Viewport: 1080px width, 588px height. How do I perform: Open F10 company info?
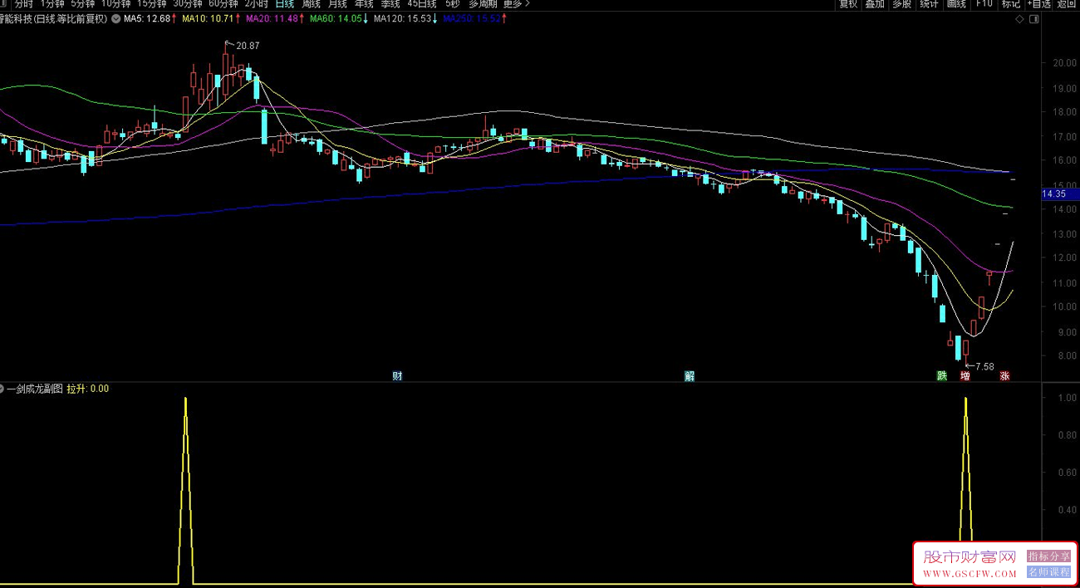984,3
